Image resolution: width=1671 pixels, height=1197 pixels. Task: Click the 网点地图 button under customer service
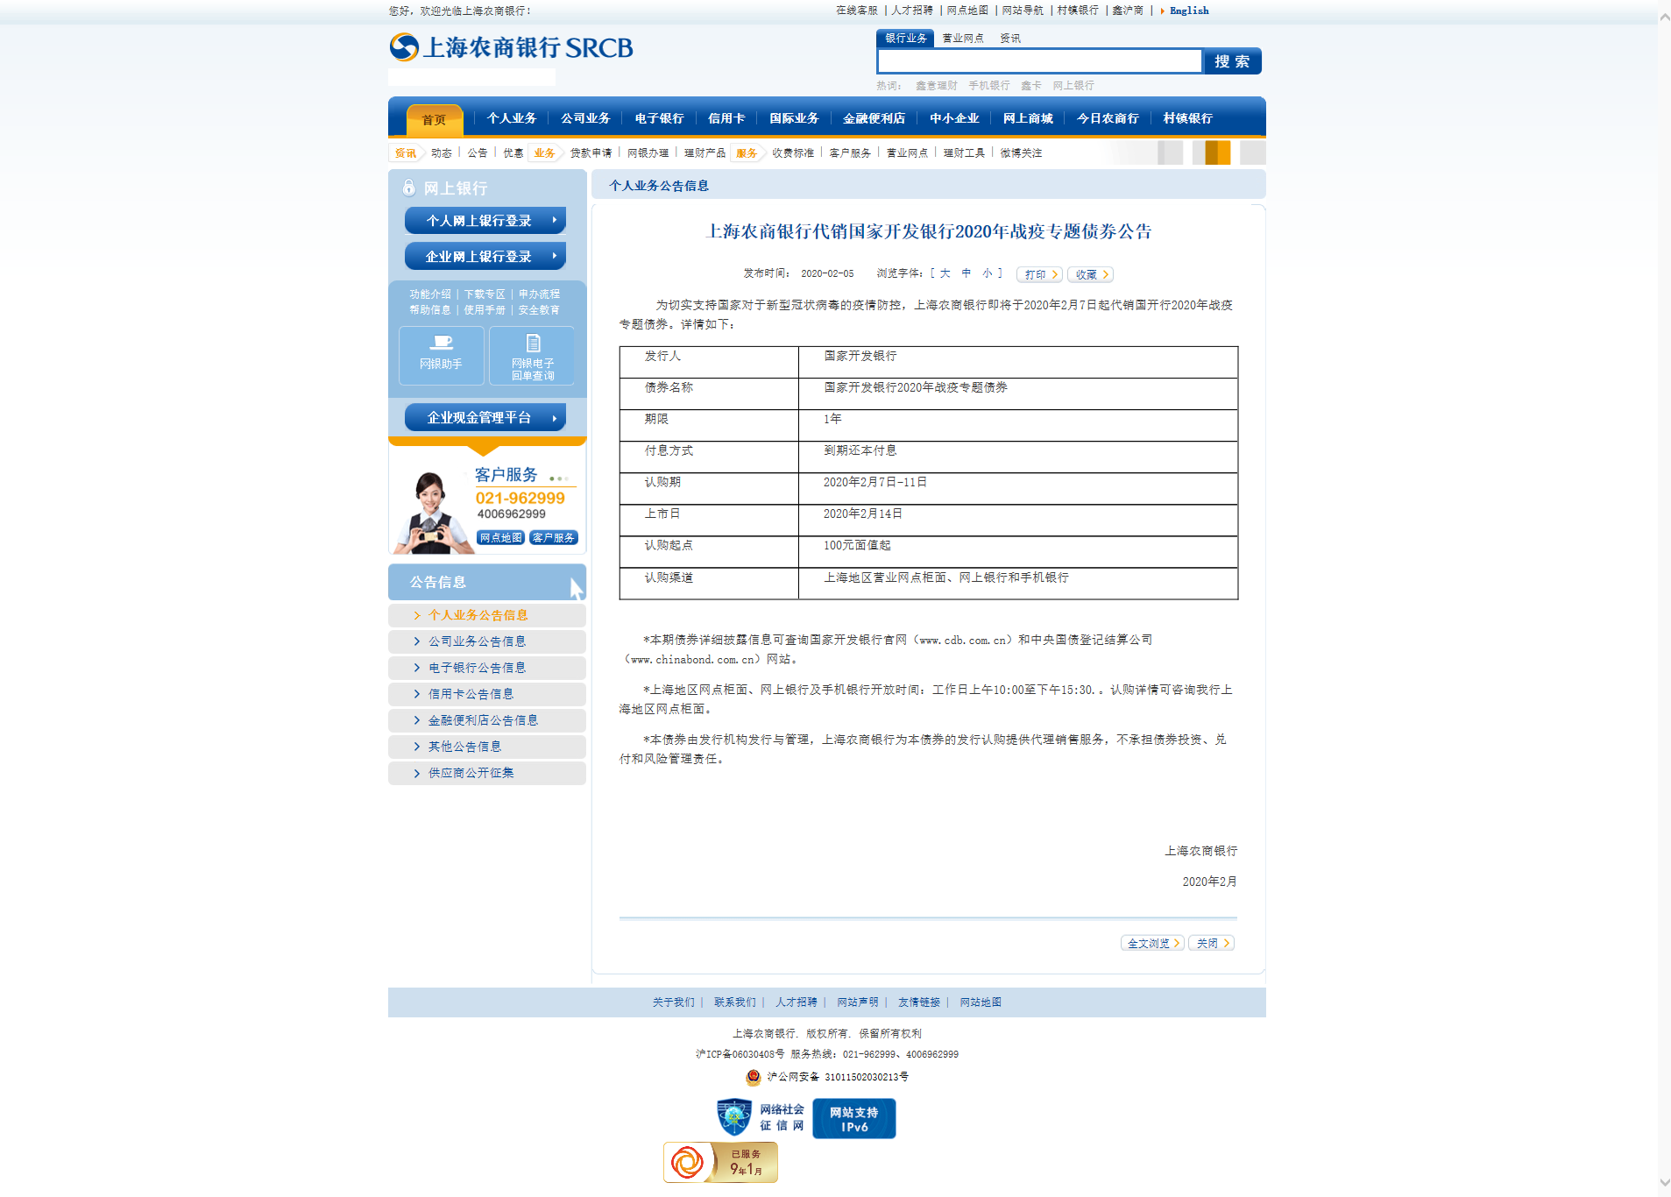point(500,537)
